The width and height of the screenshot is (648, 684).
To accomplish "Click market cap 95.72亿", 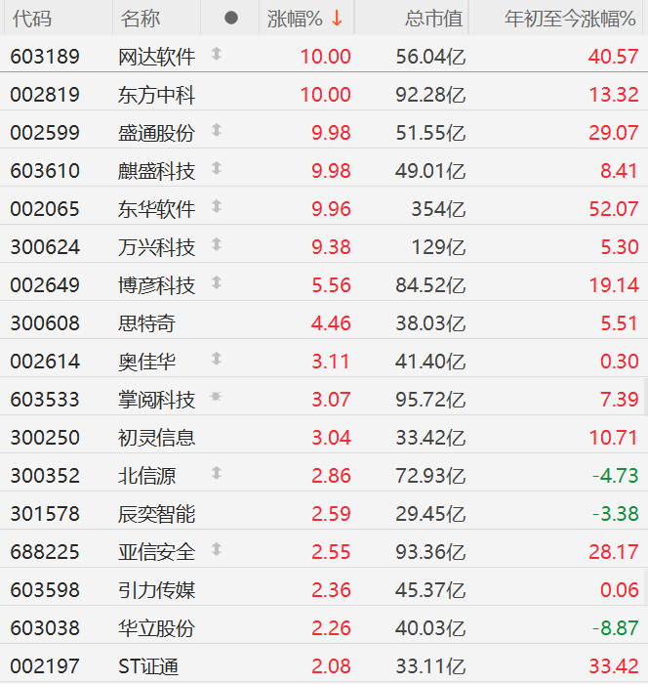I will (430, 399).
